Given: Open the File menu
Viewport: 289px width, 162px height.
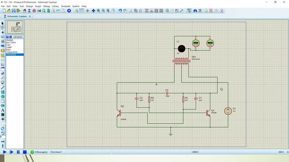Looking at the screenshot, I should coord(3,6).
